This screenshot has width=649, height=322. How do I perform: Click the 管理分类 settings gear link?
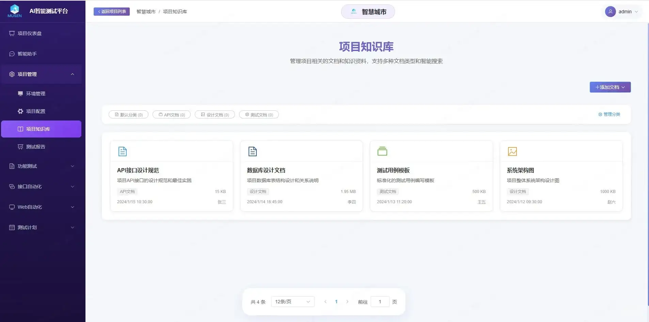click(609, 114)
